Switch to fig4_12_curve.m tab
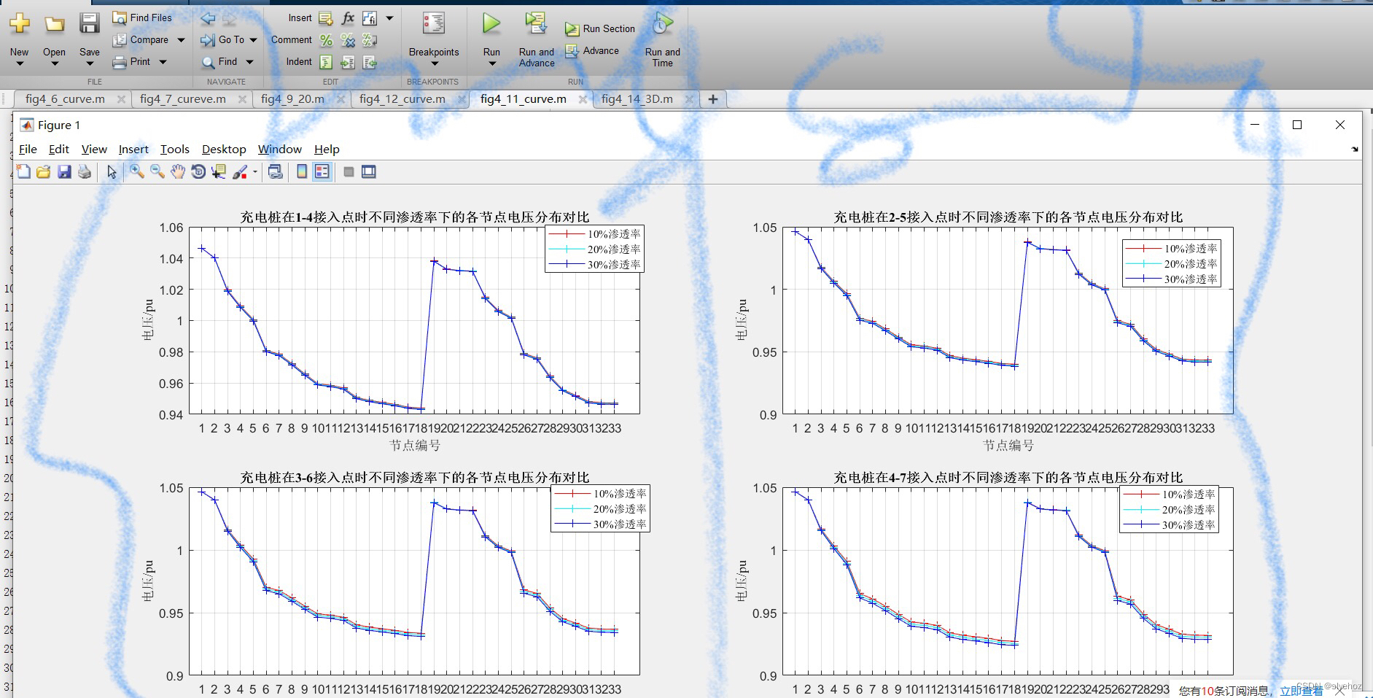Viewport: 1373px width, 698px height. click(x=402, y=98)
